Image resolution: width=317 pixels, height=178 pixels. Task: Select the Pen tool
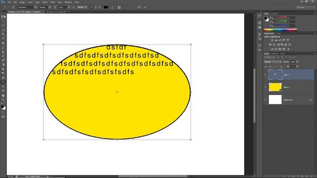tap(3, 78)
